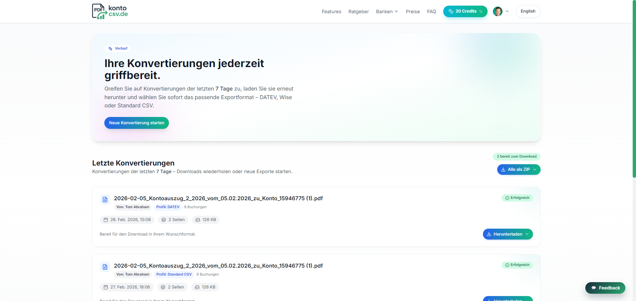The image size is (636, 301).
Task: Click the date '27. Feb. 2026, 18:06'
Action: [130, 287]
